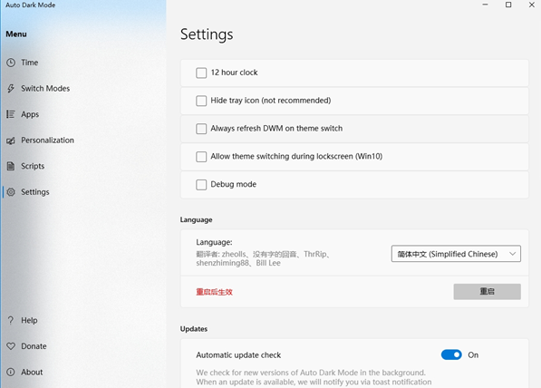
Task: Check Hide tray icon option
Action: coord(201,101)
